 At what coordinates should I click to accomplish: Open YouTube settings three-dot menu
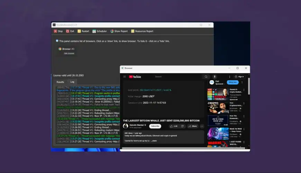230,76
